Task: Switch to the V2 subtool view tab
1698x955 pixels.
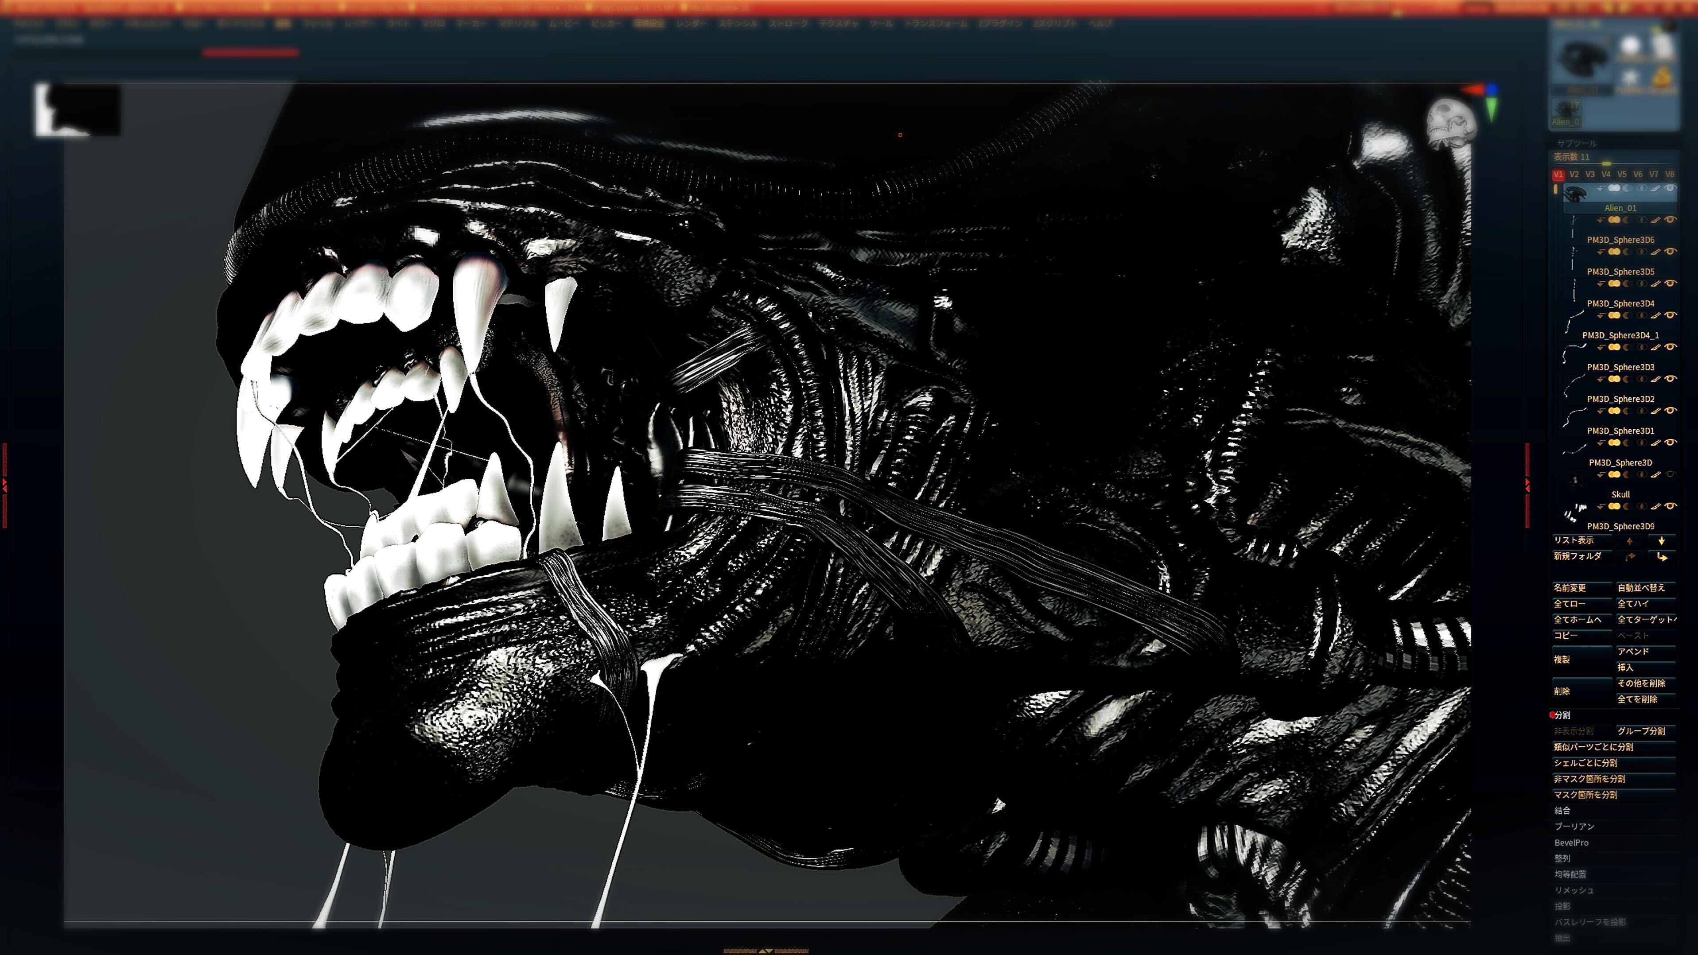Action: [x=1575, y=175]
